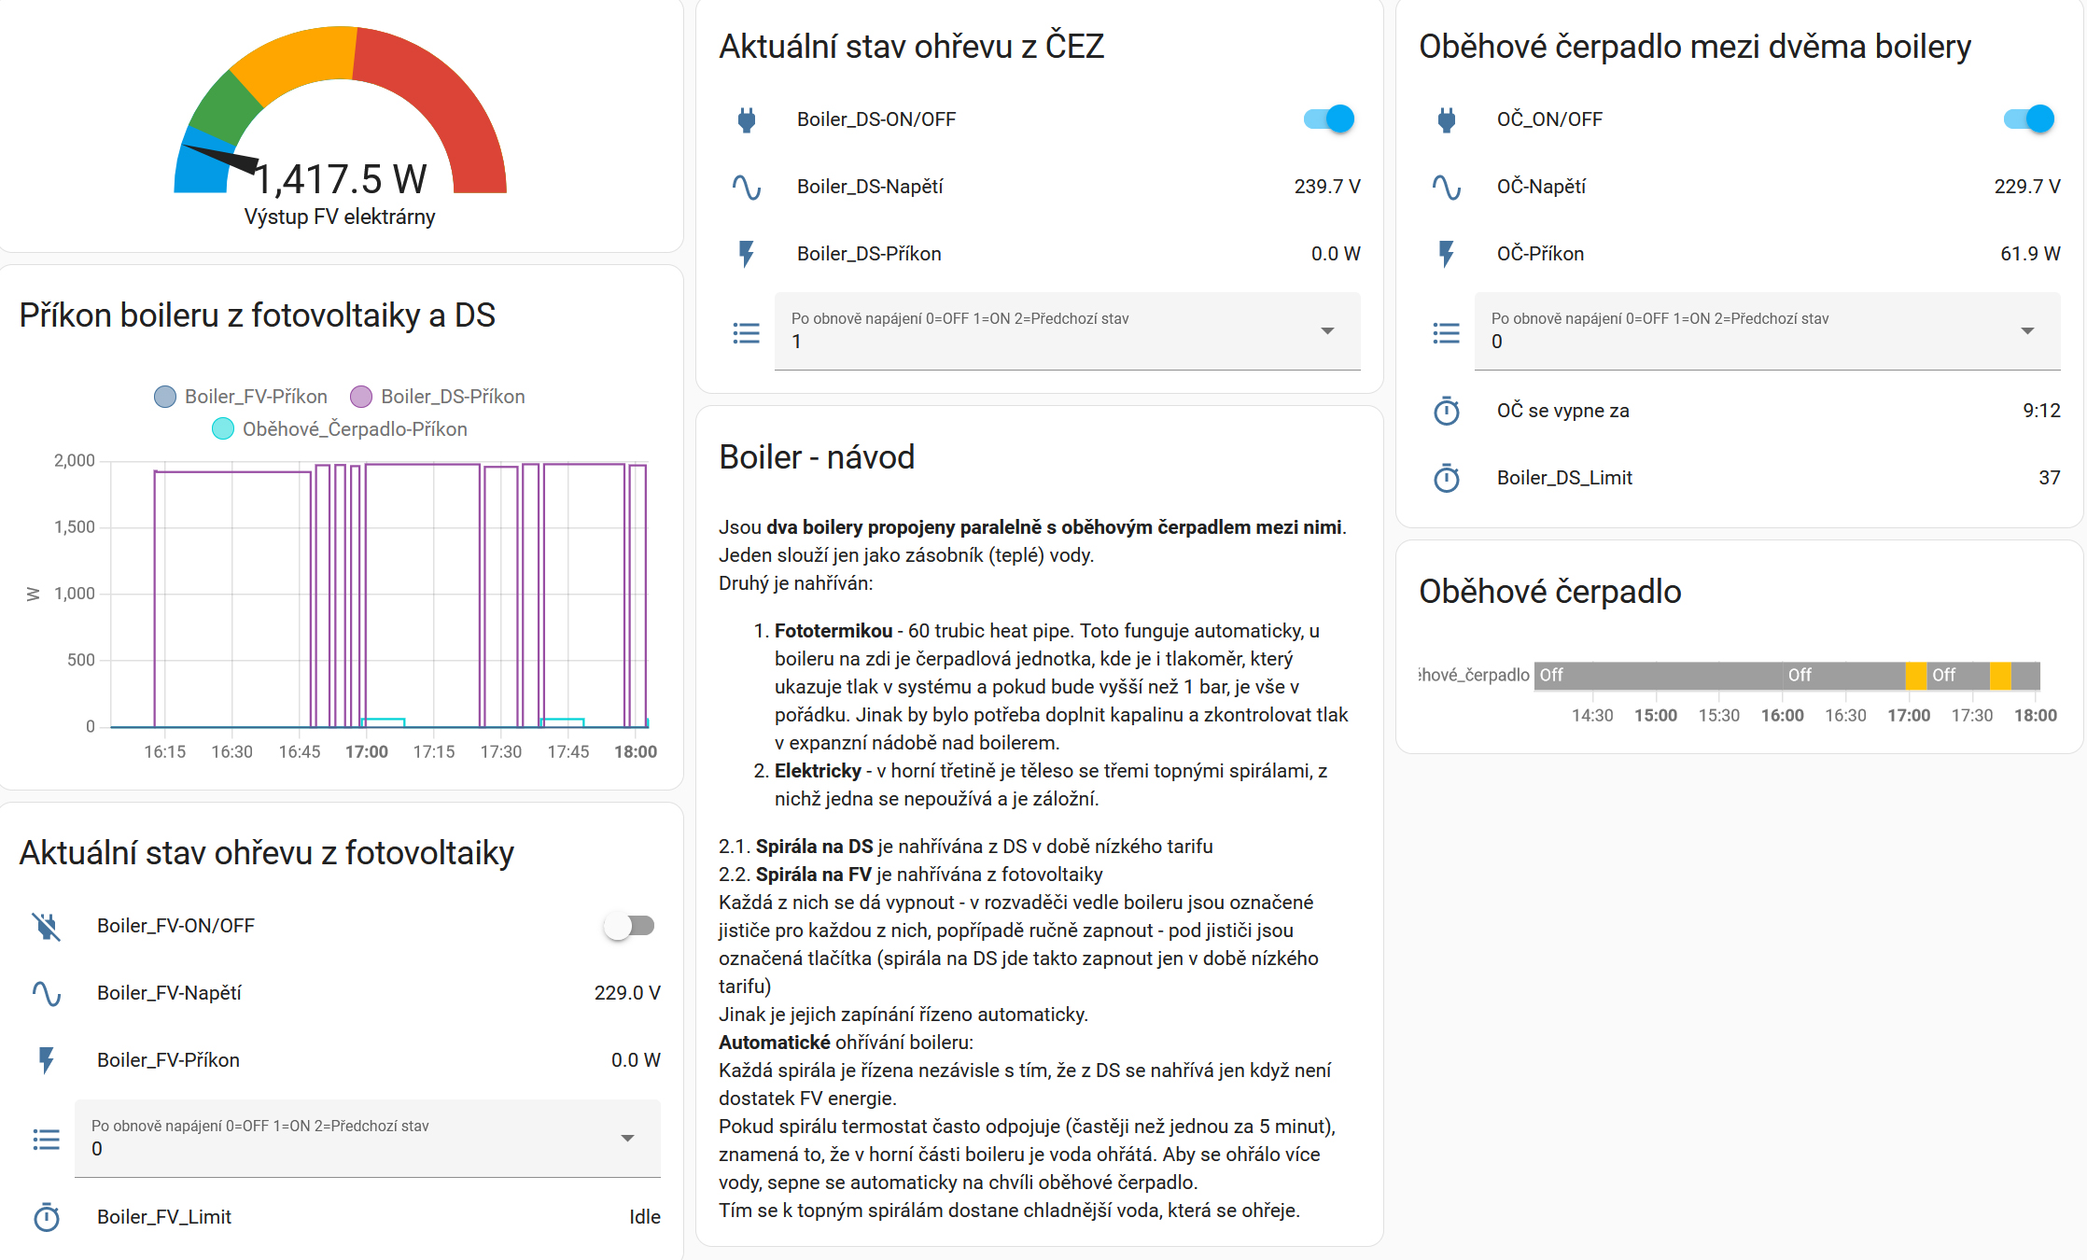Open the Boiler_DS_Limit entity row
Image resolution: width=2087 pixels, height=1260 pixels.
(1564, 478)
